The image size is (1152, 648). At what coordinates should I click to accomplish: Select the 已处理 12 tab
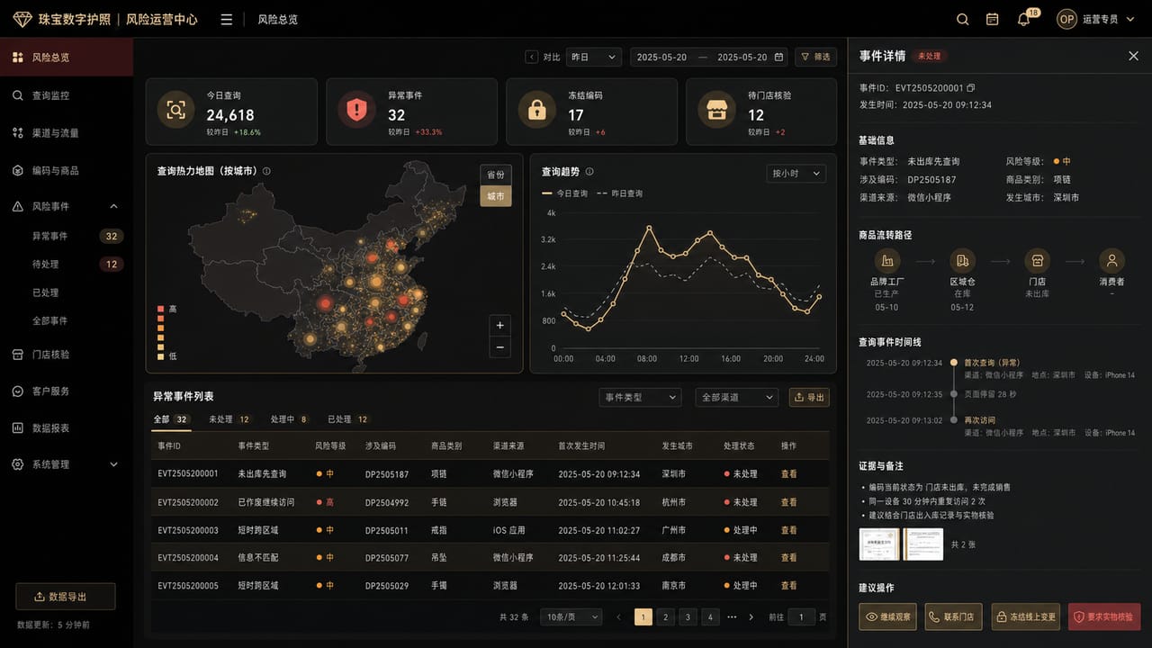point(349,419)
